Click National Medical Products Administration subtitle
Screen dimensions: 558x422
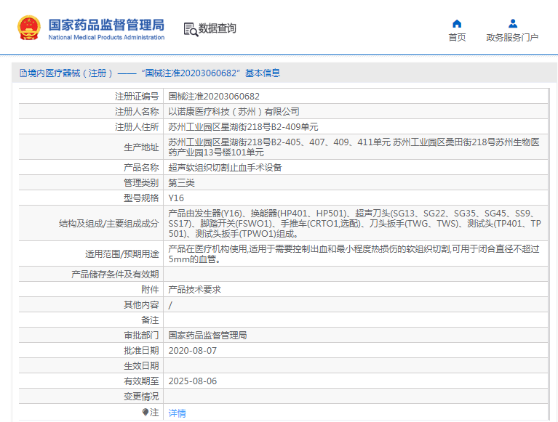[x=106, y=37]
